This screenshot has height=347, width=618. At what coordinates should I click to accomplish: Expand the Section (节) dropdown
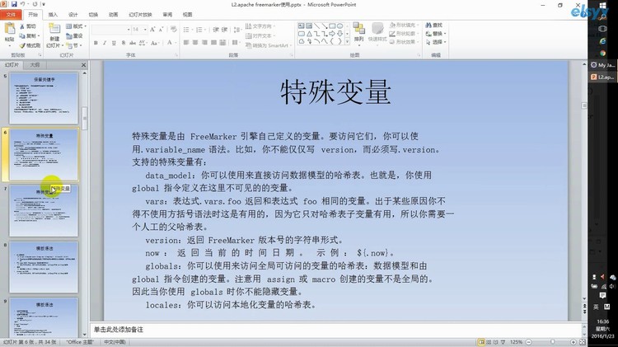point(75,45)
